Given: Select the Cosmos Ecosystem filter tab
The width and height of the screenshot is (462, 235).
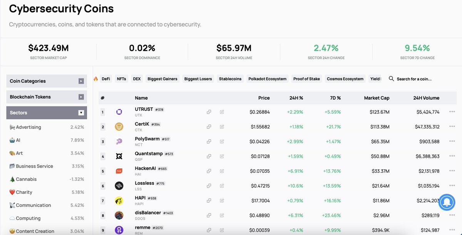Looking at the screenshot, I should 345,79.
